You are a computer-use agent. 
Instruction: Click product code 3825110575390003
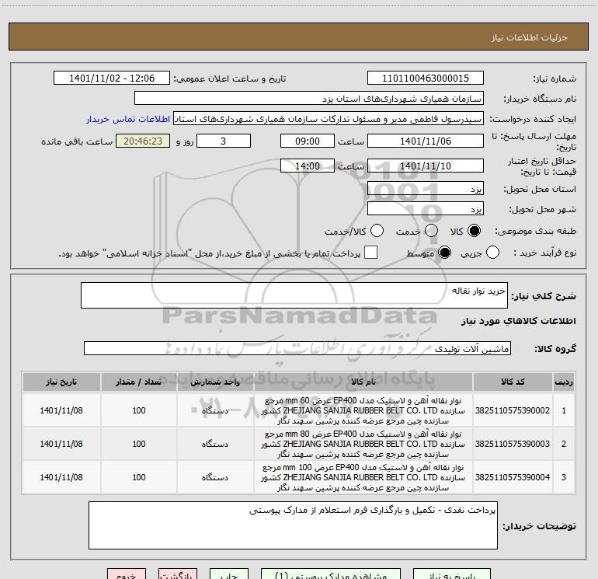pyautogui.click(x=513, y=444)
